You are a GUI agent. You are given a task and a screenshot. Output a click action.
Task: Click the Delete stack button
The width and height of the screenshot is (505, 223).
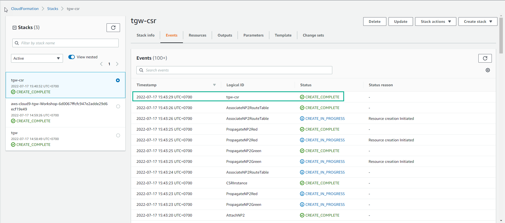click(375, 21)
